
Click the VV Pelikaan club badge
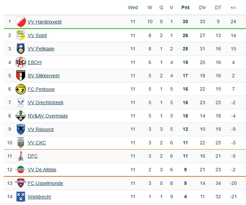coord(21,49)
